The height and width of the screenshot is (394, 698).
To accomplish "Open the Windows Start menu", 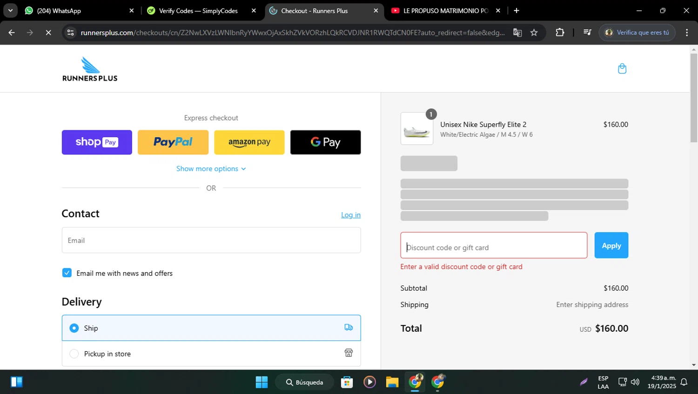I will tap(262, 382).
